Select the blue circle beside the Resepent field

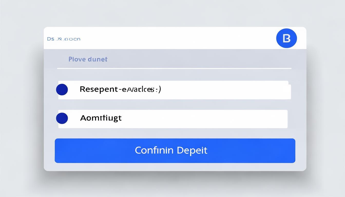point(62,90)
